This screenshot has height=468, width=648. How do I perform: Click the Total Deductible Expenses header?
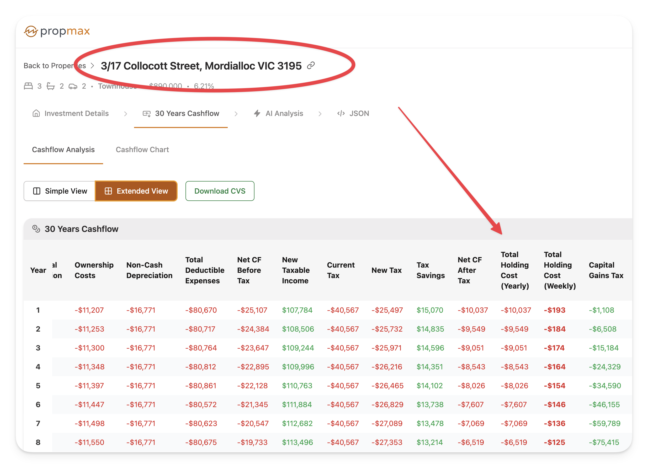[x=205, y=270]
